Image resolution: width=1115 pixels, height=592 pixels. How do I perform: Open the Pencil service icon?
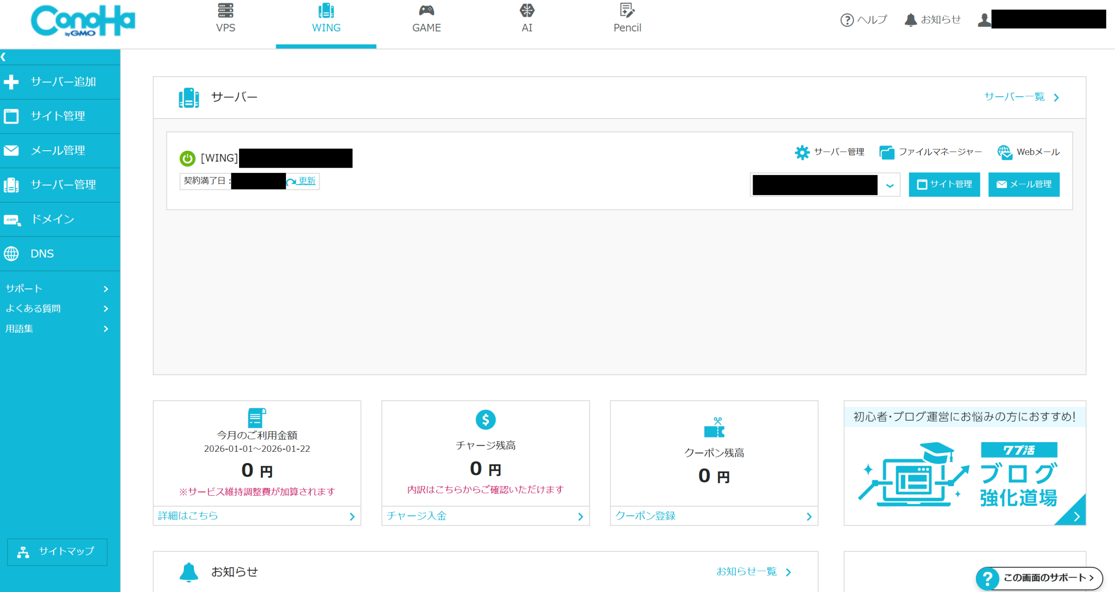click(x=627, y=10)
